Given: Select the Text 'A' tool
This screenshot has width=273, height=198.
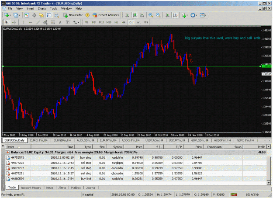Looking at the screenshot, I should [x=60, y=22].
